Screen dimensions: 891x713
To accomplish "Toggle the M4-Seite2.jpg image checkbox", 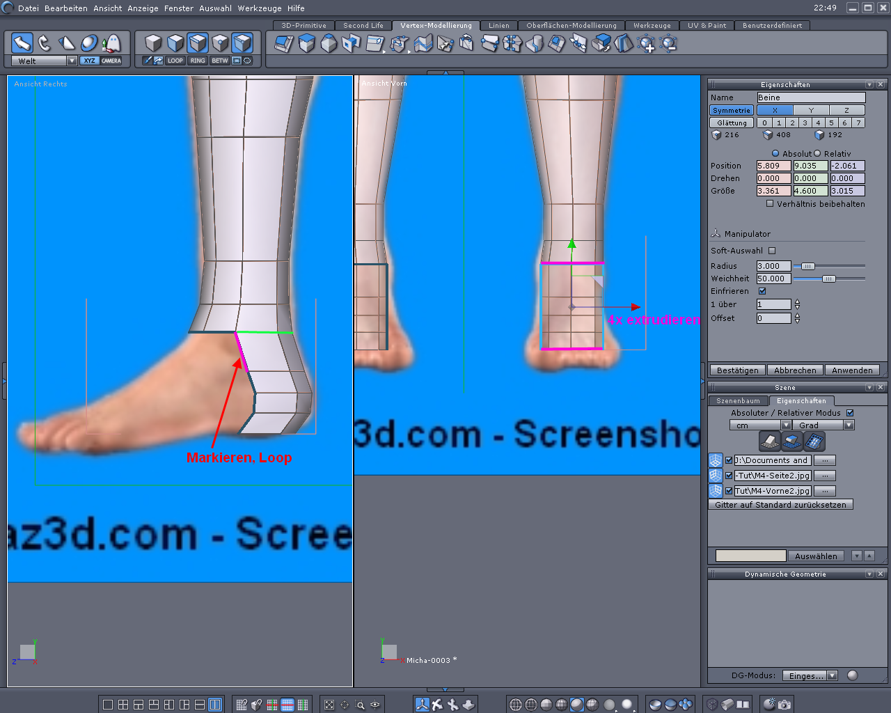I will click(x=729, y=476).
